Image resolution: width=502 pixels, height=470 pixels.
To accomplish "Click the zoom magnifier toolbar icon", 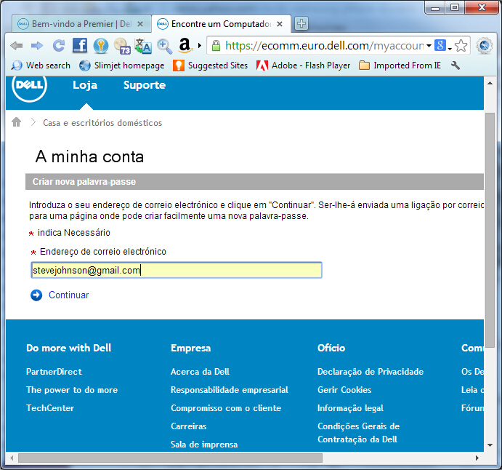I will point(164,46).
